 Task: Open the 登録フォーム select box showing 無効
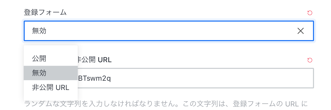click(169, 31)
